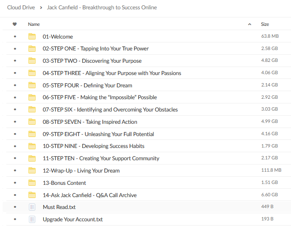Click the heart favorites column header icon

(15, 24)
